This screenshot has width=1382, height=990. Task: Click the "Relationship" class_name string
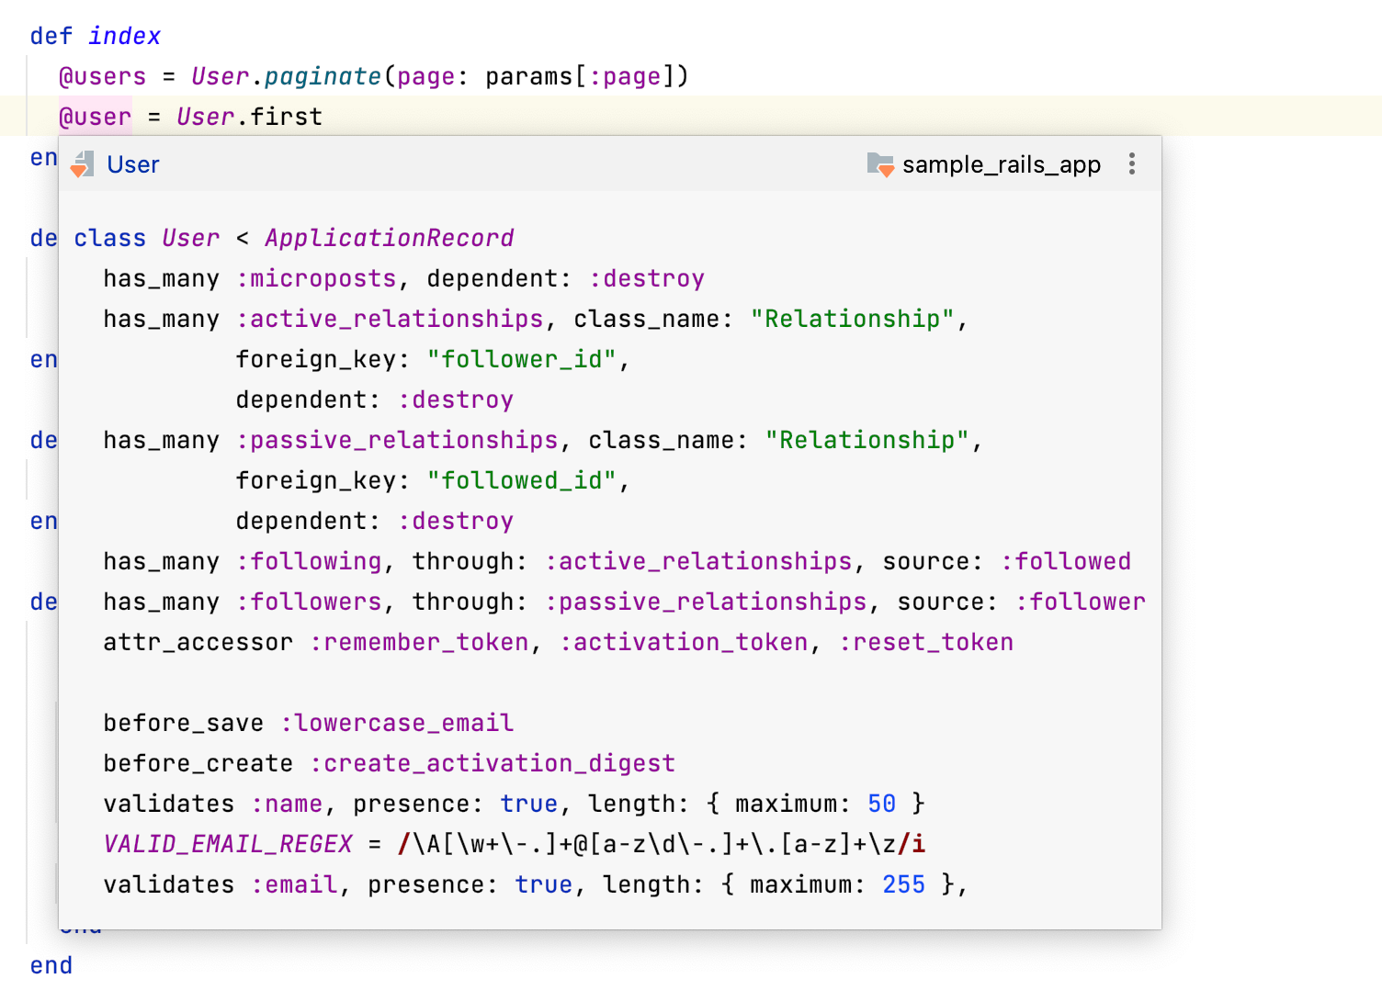[x=854, y=319]
